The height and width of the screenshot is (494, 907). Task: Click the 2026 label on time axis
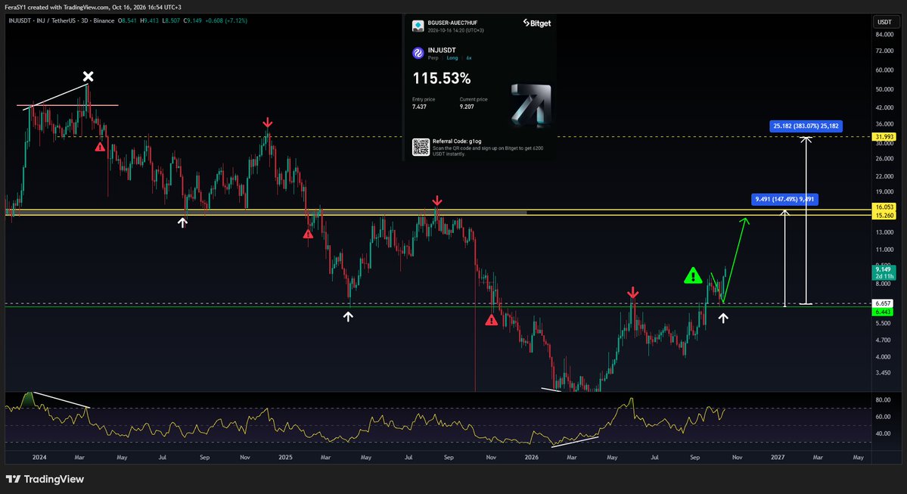pos(531,458)
